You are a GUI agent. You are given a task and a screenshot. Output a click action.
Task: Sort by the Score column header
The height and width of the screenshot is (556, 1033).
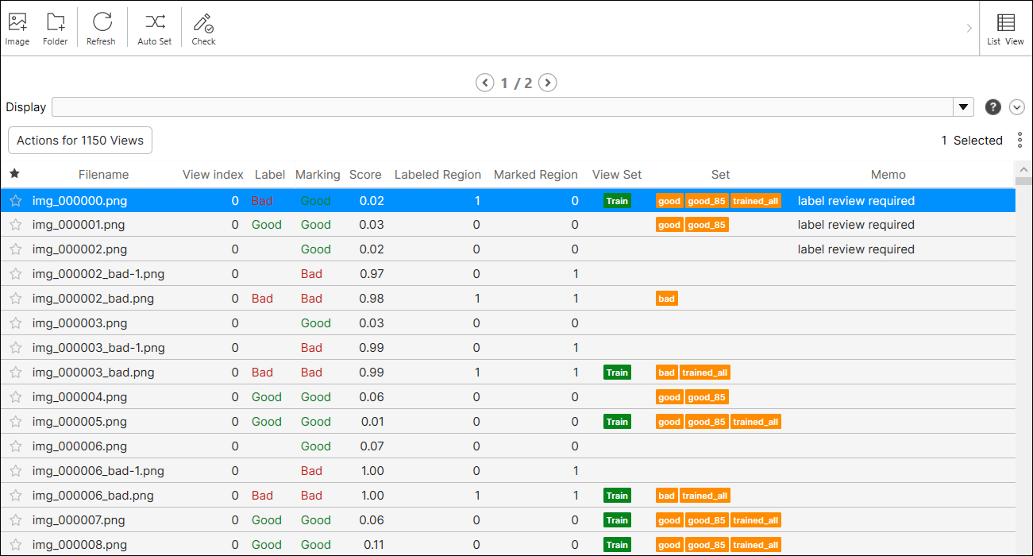pos(365,175)
